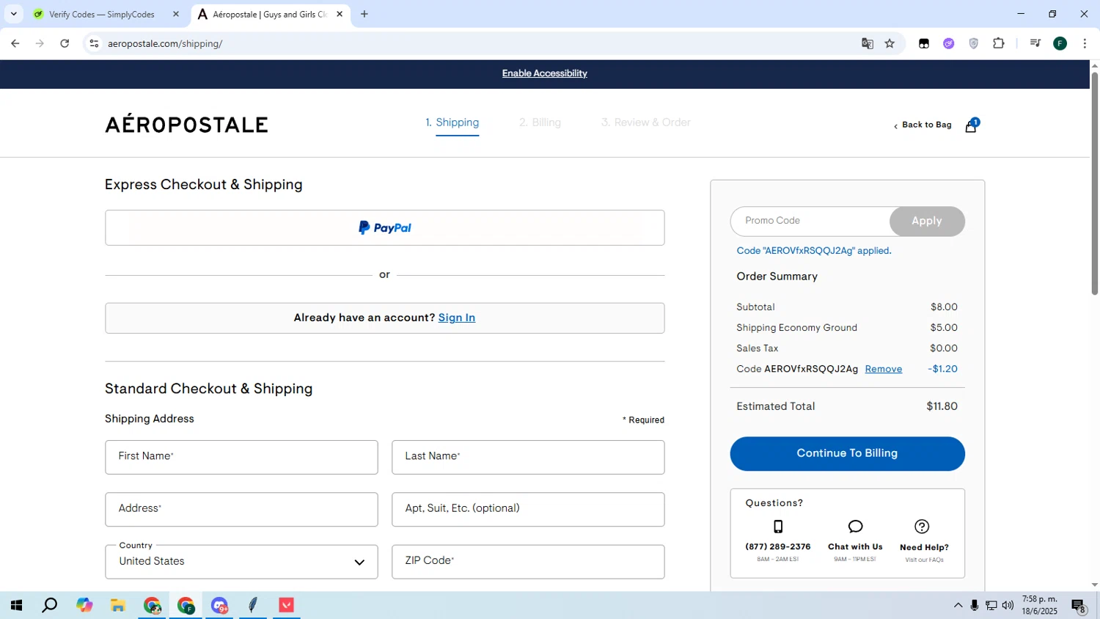
Task: Click the browser address bar URL
Action: (165, 43)
